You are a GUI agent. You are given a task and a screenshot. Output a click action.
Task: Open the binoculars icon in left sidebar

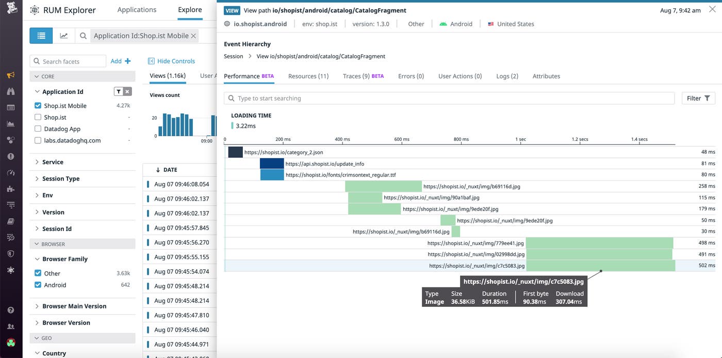tap(11, 91)
